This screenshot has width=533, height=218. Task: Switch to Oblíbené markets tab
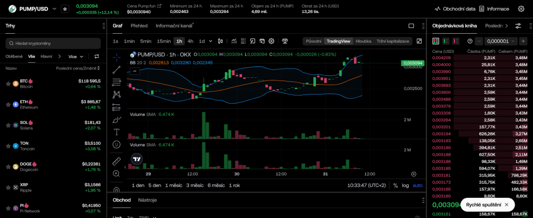14,57
